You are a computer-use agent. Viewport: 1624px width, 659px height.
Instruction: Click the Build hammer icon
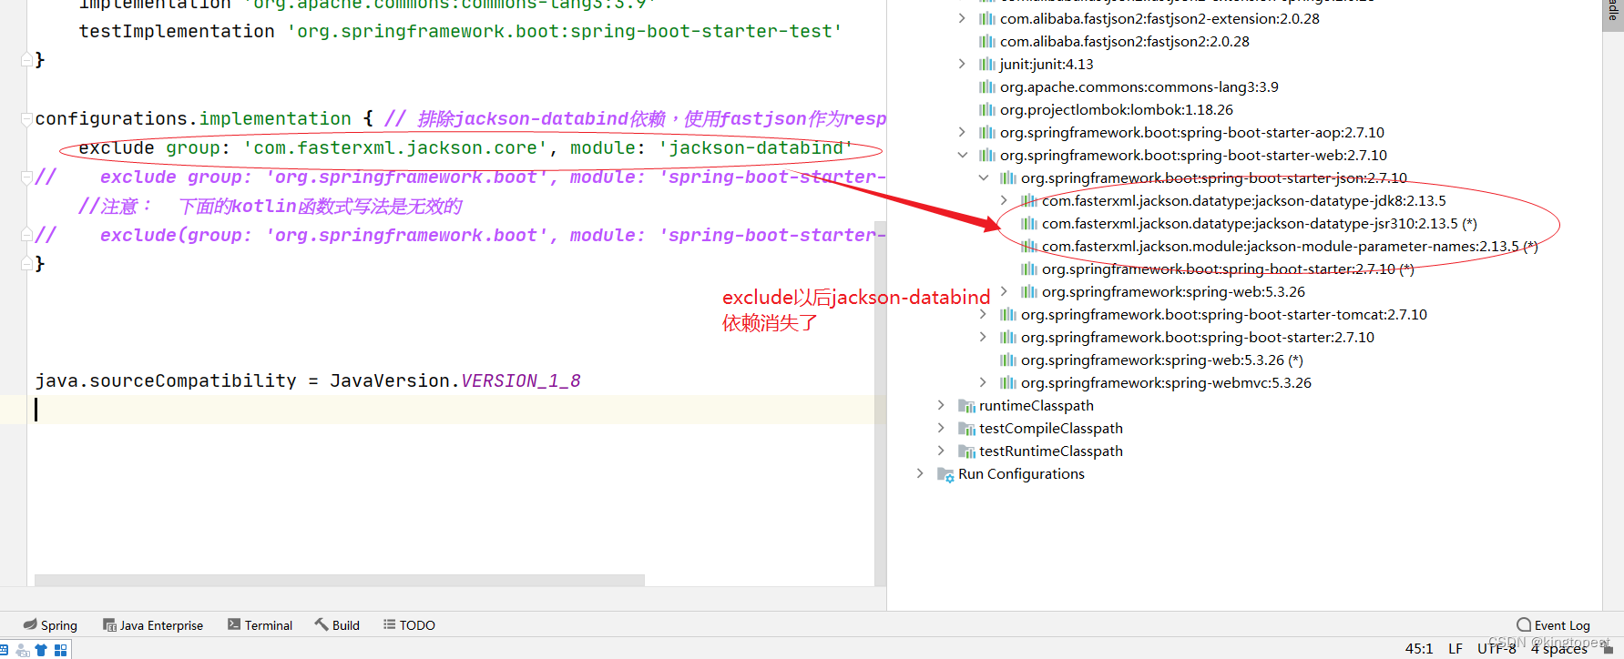coord(322,624)
